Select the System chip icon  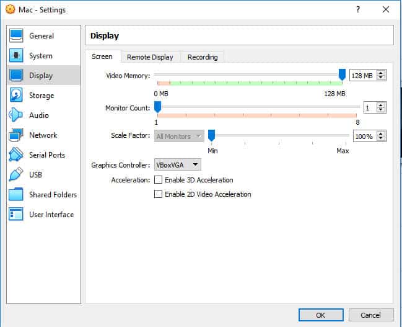(16, 55)
